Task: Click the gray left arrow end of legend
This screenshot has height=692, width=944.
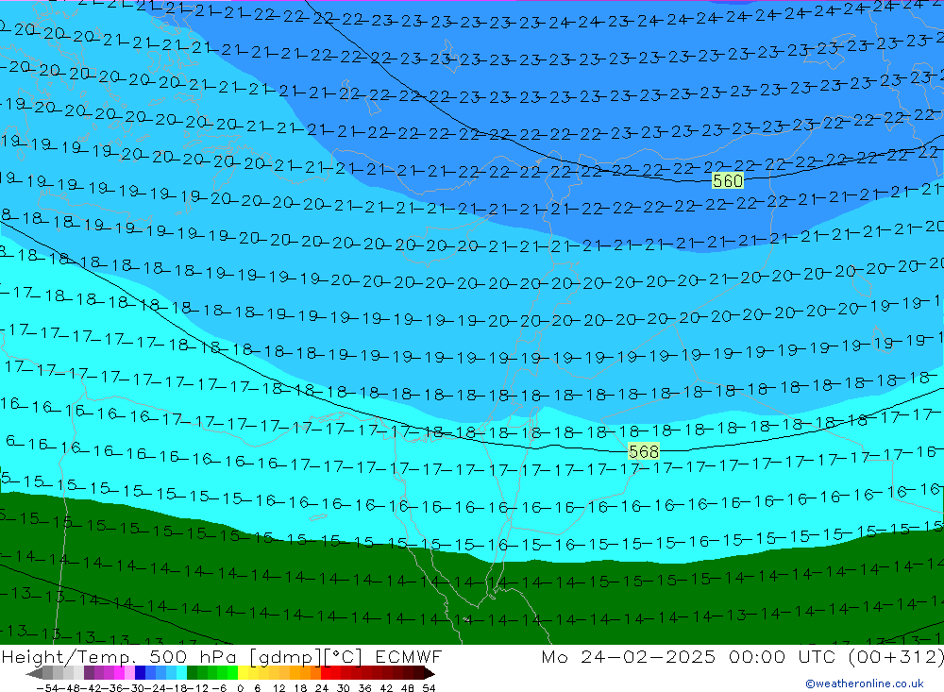Action: pos(34,673)
